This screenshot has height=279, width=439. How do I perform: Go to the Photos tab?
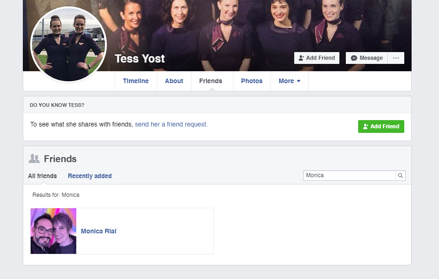(x=252, y=81)
